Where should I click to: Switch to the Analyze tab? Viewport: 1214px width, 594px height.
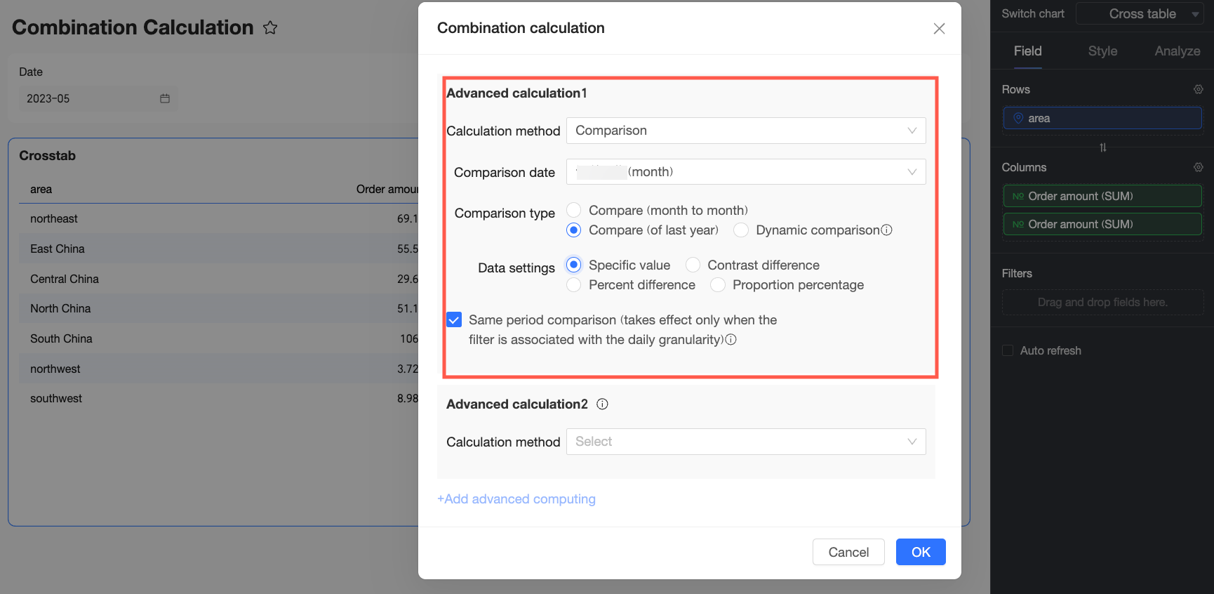point(1178,51)
